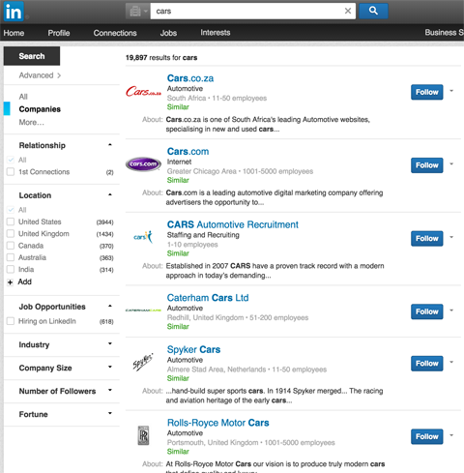
Task: Collapse the Job Opportunities section
Action: click(110, 306)
